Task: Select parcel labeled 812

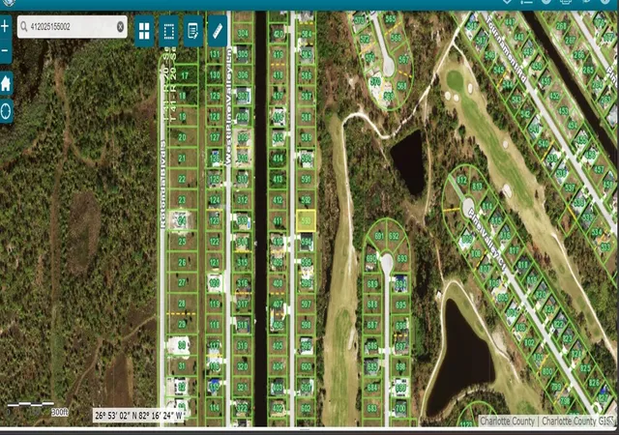Action: 461,180
